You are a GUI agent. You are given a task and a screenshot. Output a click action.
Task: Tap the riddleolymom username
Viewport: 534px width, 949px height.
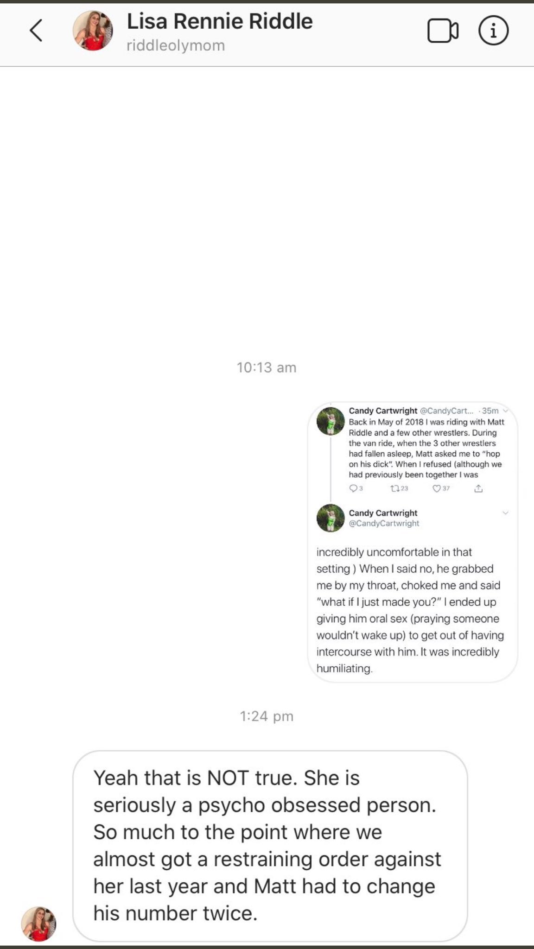[x=176, y=45]
